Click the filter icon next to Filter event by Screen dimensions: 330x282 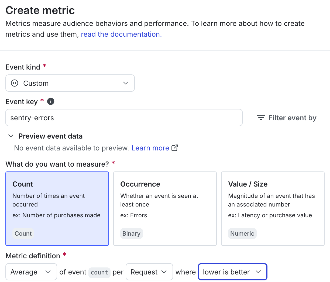260,118
